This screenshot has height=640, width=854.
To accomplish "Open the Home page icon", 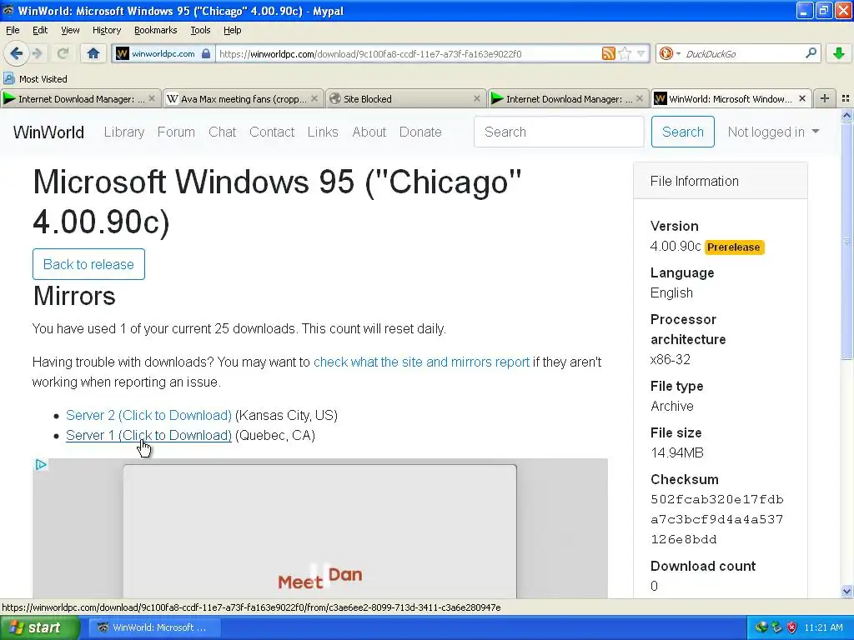I will tap(93, 53).
